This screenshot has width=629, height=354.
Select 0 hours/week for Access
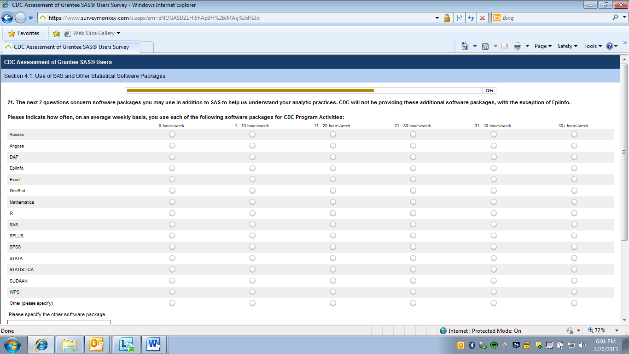(172, 135)
